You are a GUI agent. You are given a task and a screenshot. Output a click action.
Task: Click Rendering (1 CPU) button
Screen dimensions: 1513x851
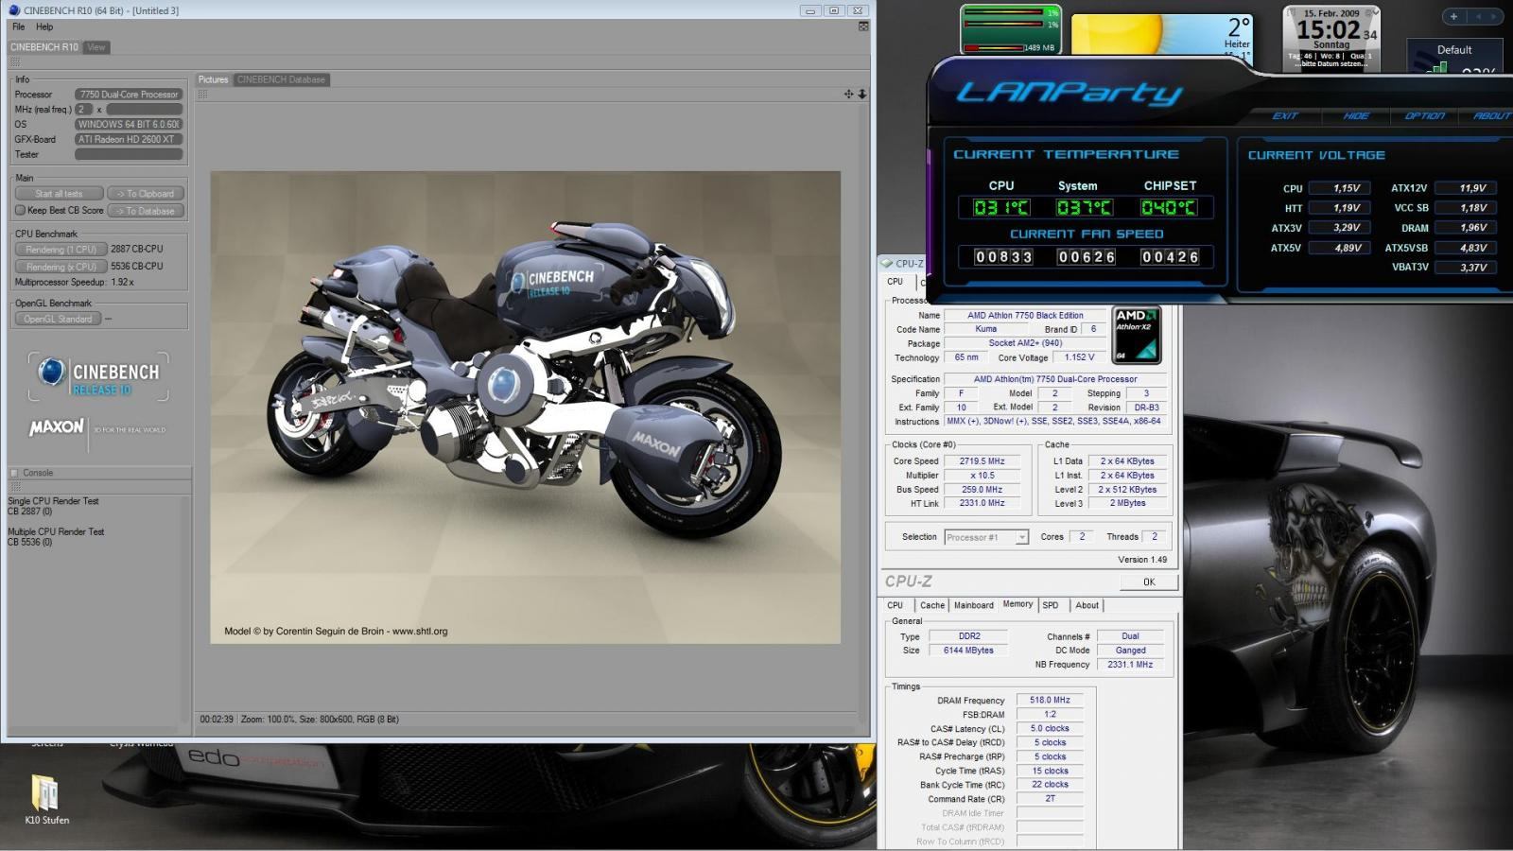61,250
